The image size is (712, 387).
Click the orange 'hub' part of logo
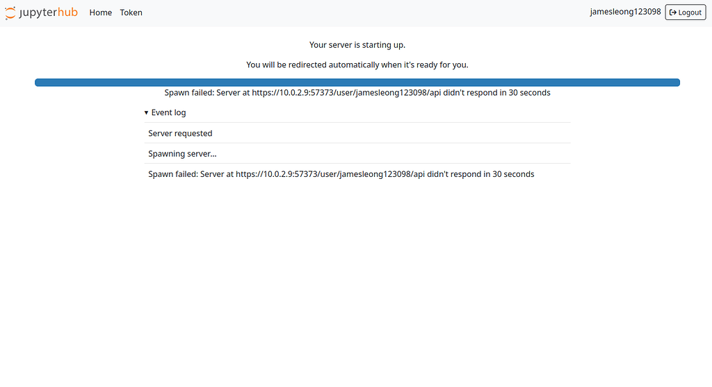(x=67, y=12)
